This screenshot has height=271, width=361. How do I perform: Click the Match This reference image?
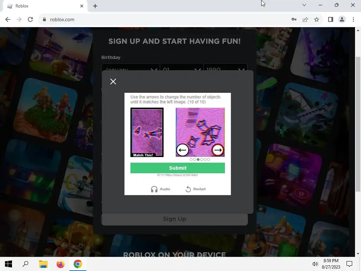(x=147, y=132)
